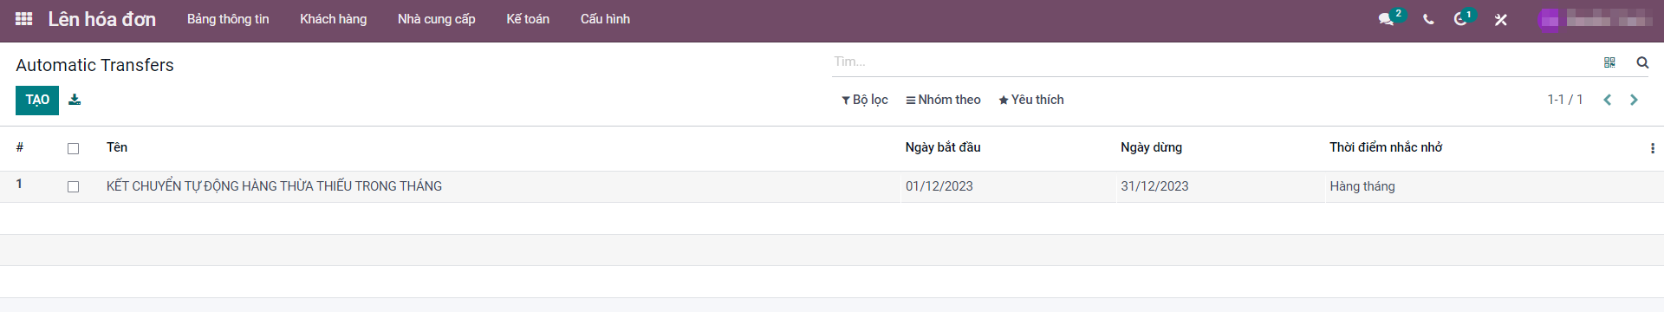Click the phone call icon
This screenshot has height=312, width=1664.
coord(1428,19)
